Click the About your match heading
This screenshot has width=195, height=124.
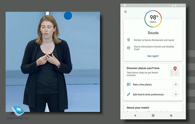[x=138, y=108]
